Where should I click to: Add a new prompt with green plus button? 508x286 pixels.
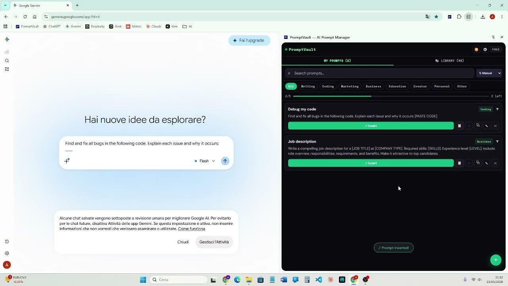tap(496, 260)
